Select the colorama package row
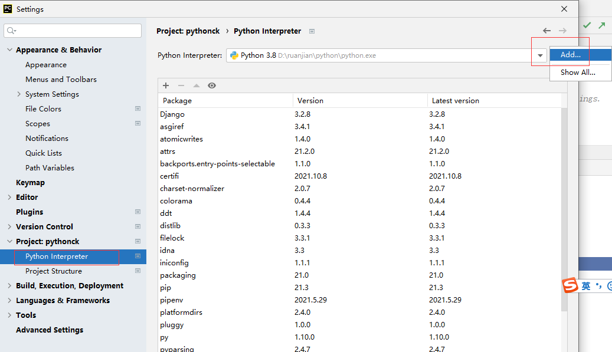The height and width of the screenshot is (352, 612). pyautogui.click(x=359, y=201)
